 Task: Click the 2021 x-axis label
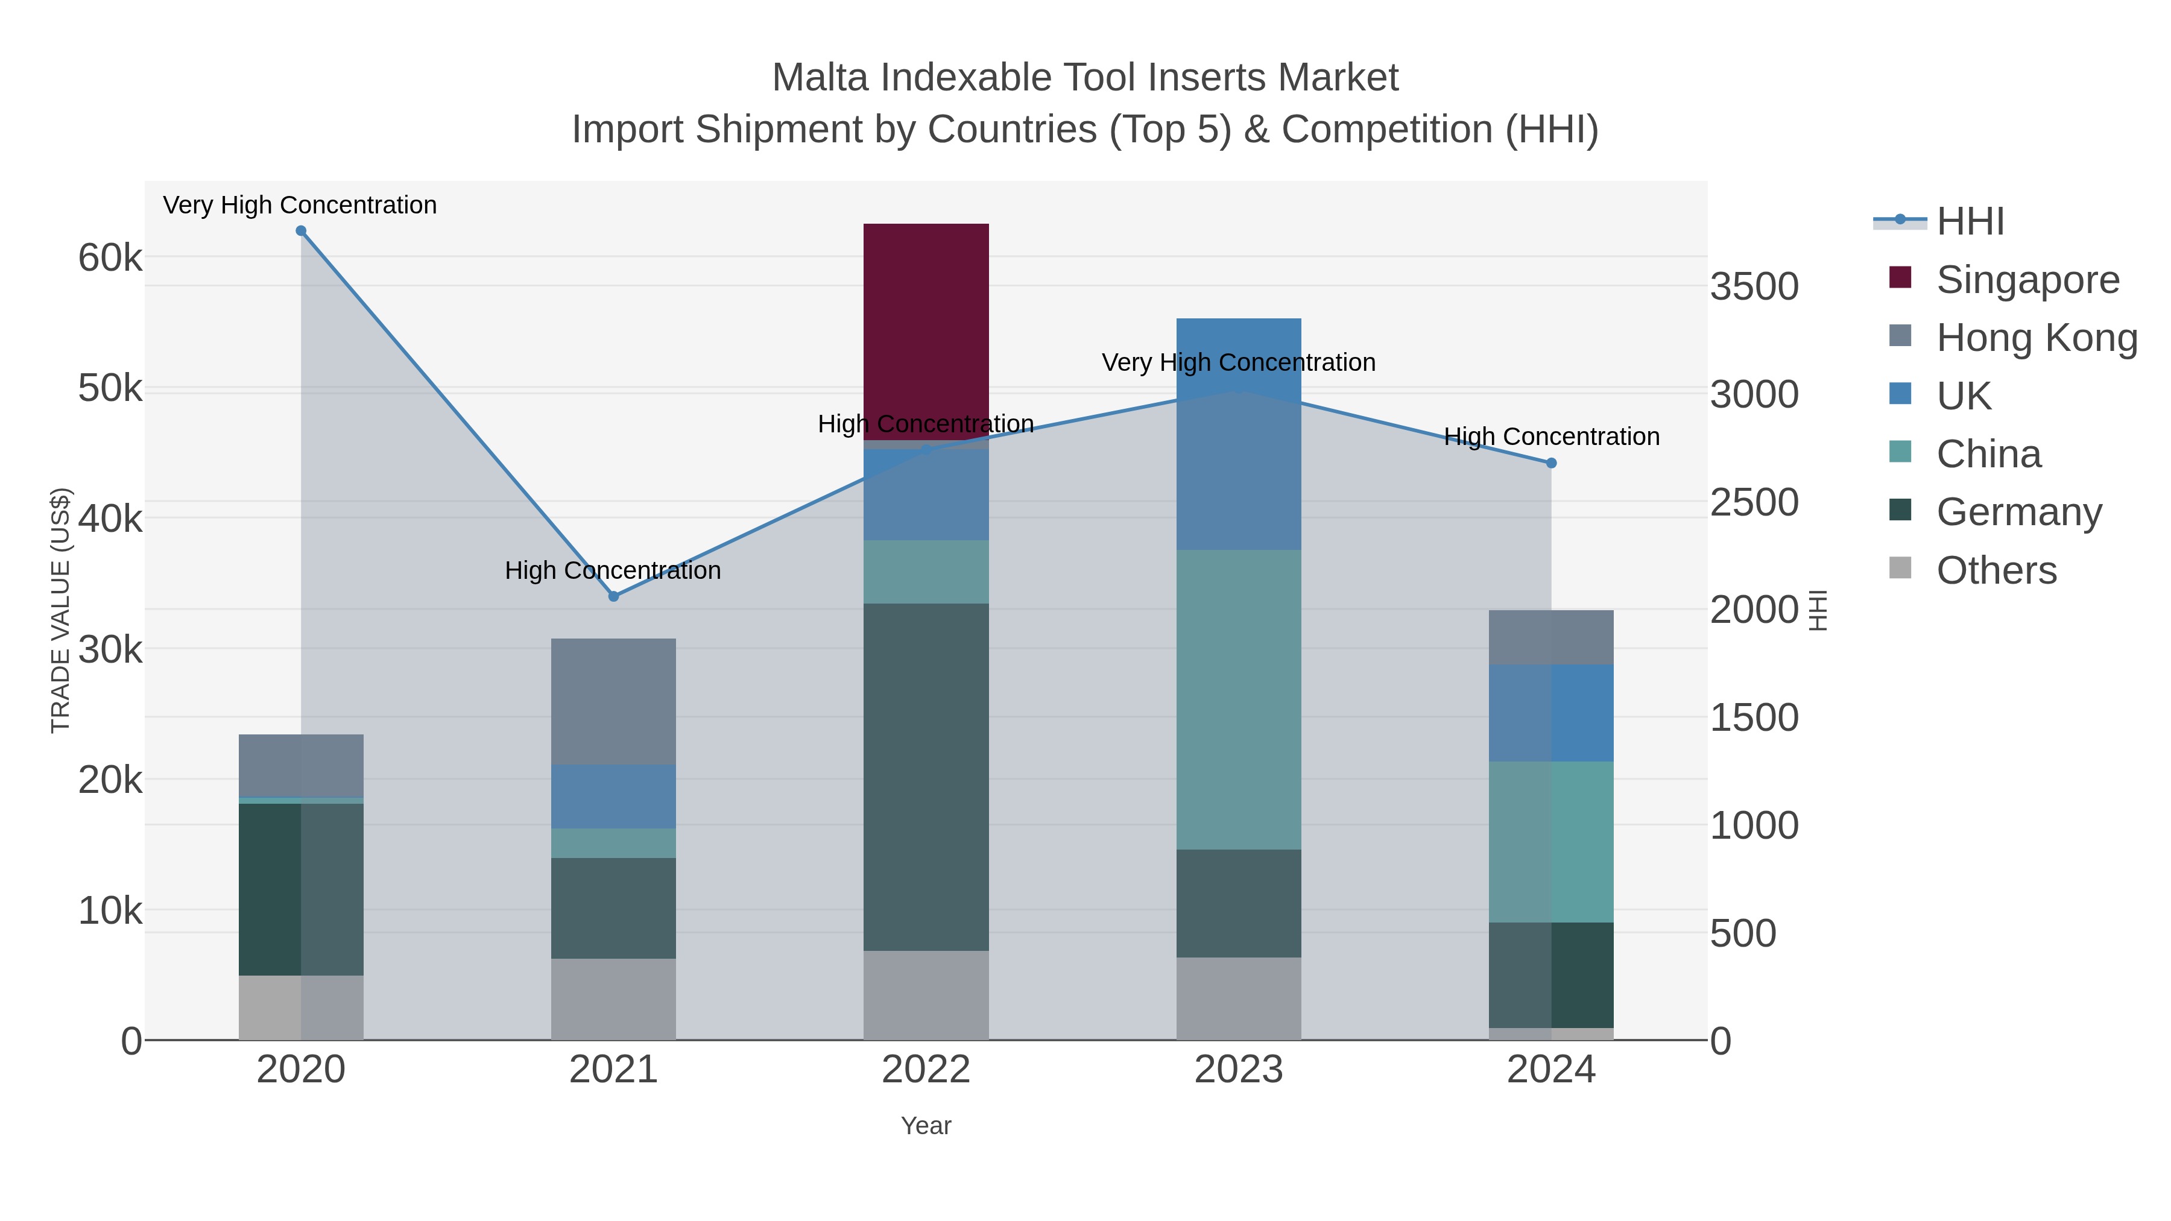click(x=613, y=1070)
